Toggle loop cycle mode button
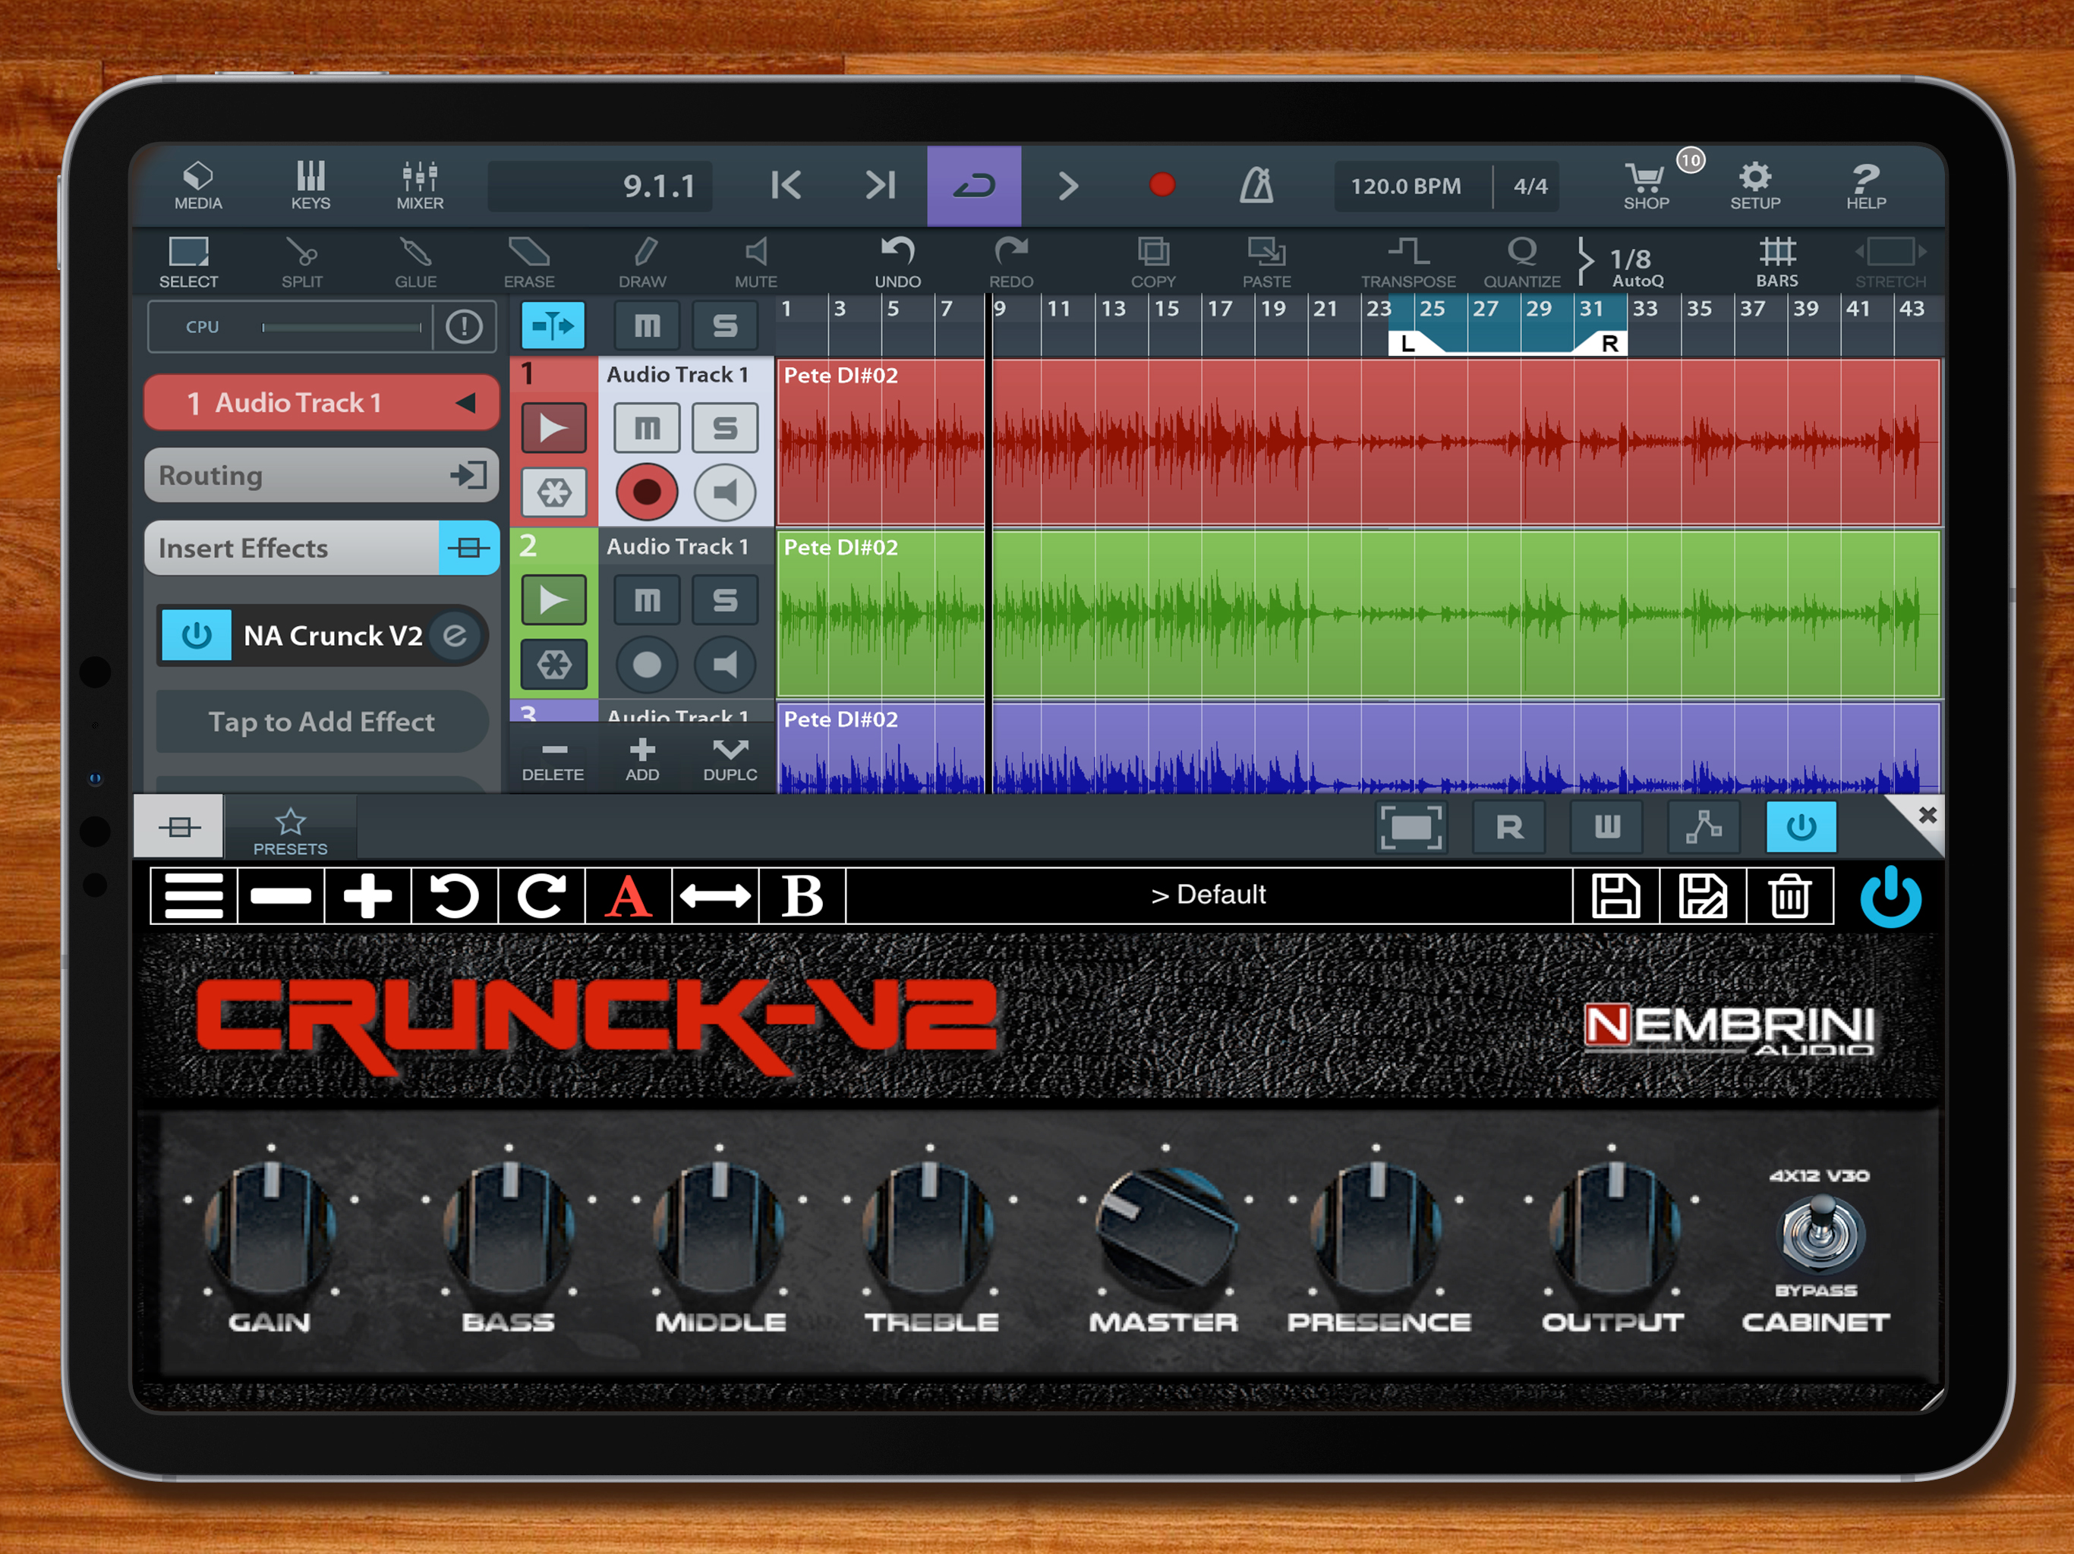The height and width of the screenshot is (1554, 2074). pos(973,184)
